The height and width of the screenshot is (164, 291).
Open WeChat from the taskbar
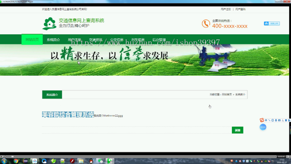[x=101, y=161]
